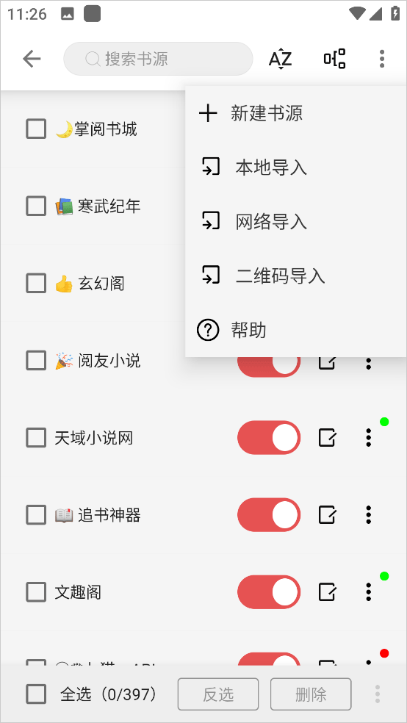Image resolution: width=407 pixels, height=723 pixels.
Task: Edit the 追书神器 book source
Action: pyautogui.click(x=327, y=514)
